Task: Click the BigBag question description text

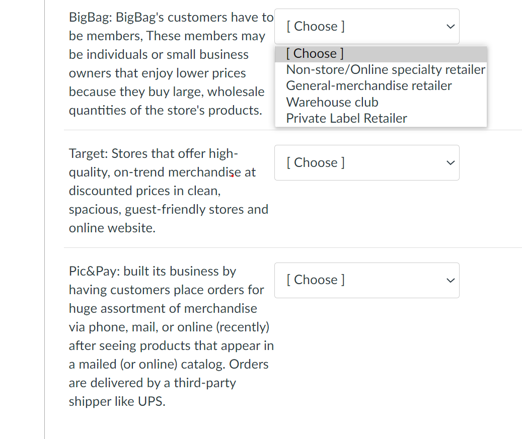Action: (166, 63)
